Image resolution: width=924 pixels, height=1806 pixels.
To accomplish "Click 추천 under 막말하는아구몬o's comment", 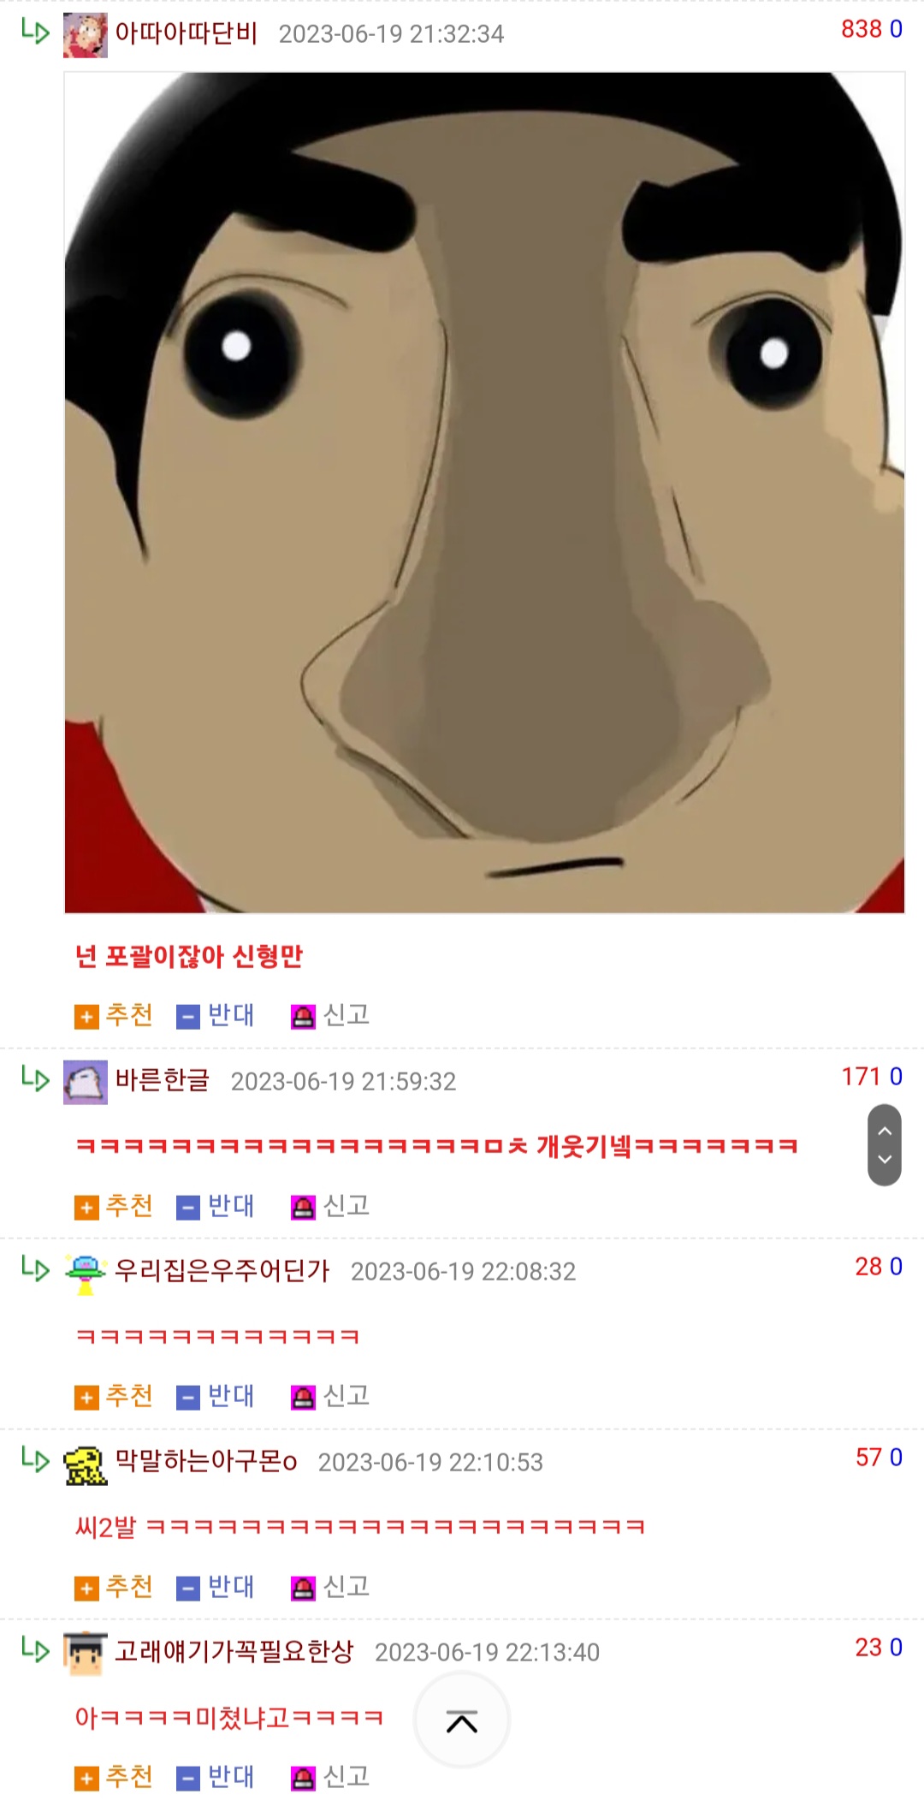I will 114,1587.
